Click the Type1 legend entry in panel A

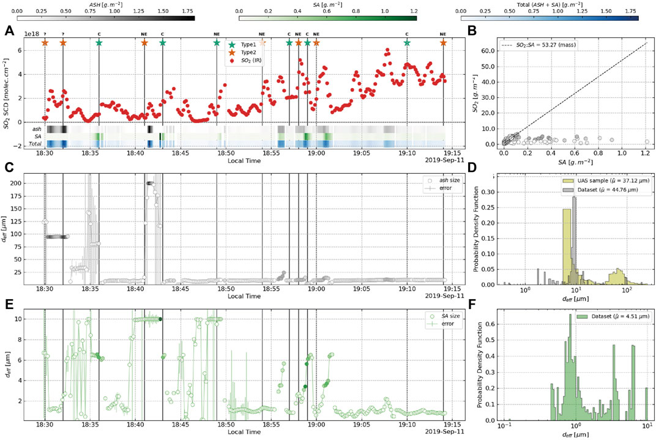(242, 44)
